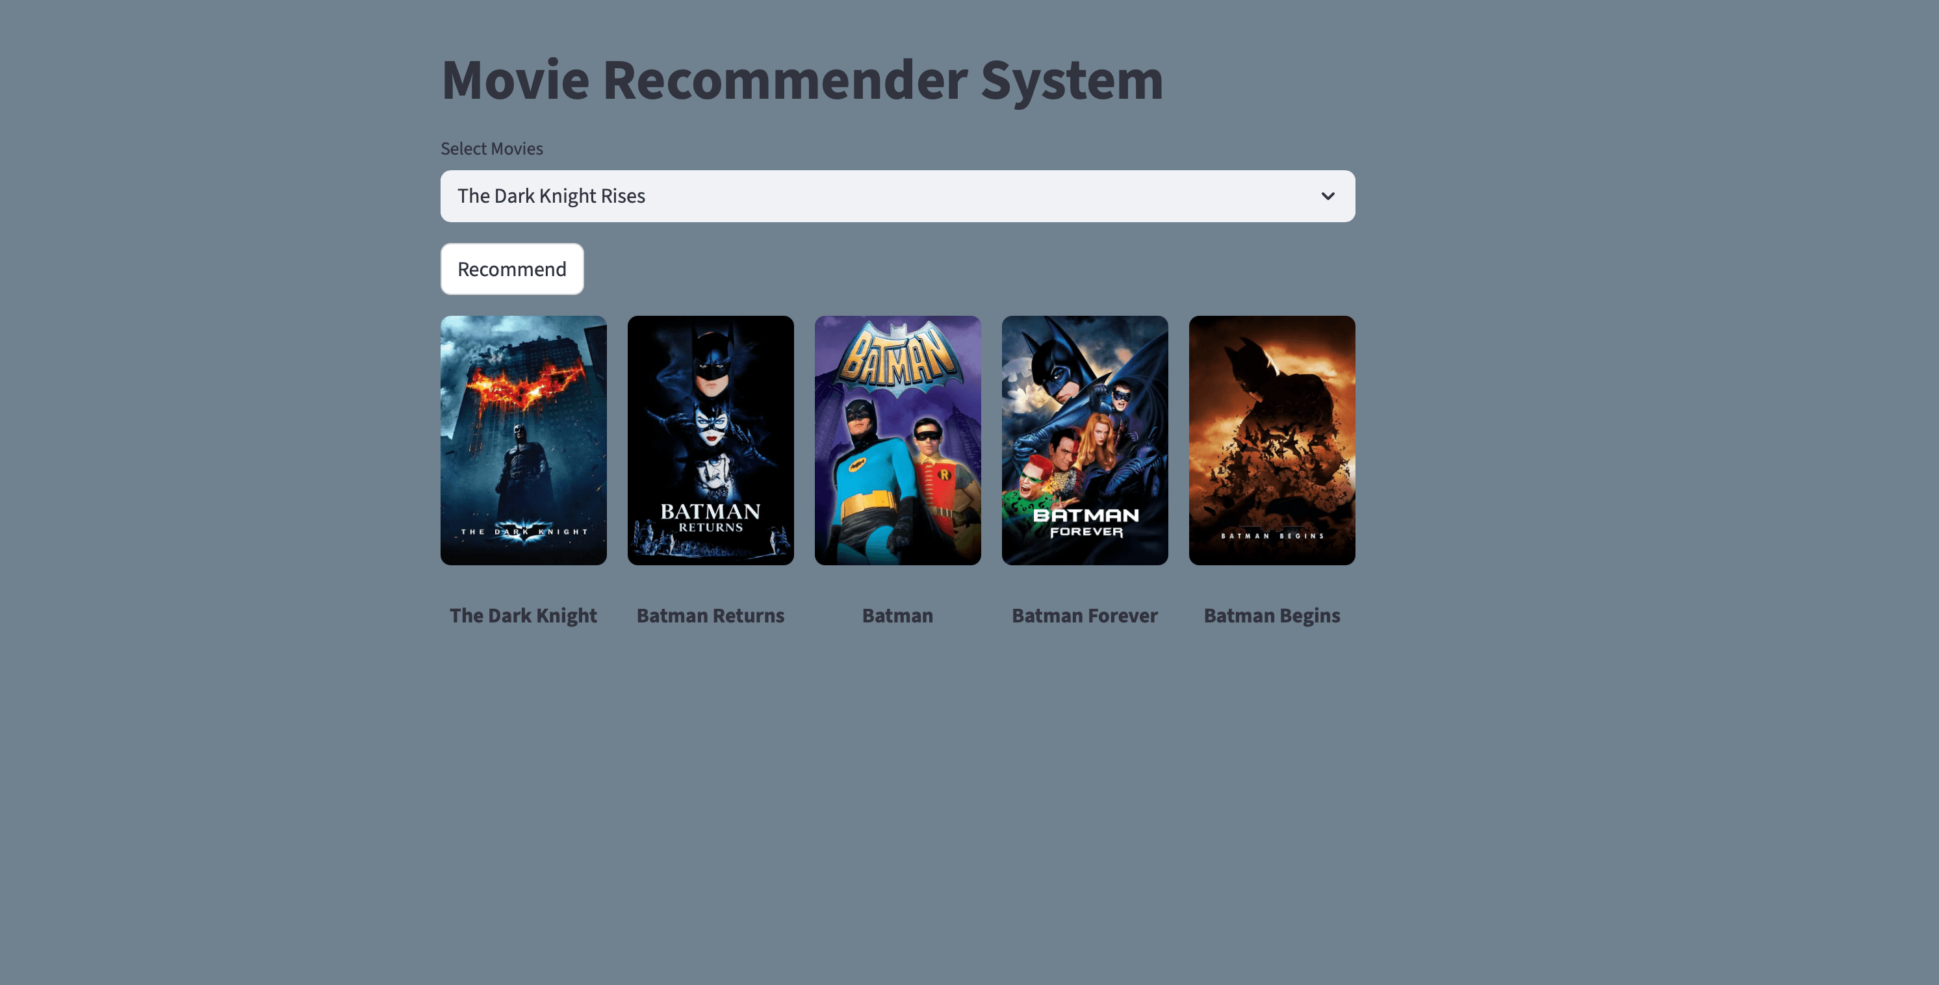This screenshot has width=1939, height=985.
Task: Select the Batman Forever poster
Action: pos(1085,441)
